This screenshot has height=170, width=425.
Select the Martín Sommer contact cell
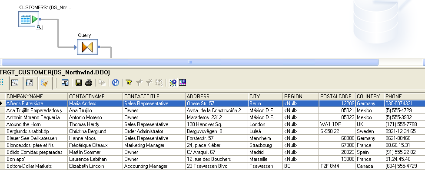[96, 152]
